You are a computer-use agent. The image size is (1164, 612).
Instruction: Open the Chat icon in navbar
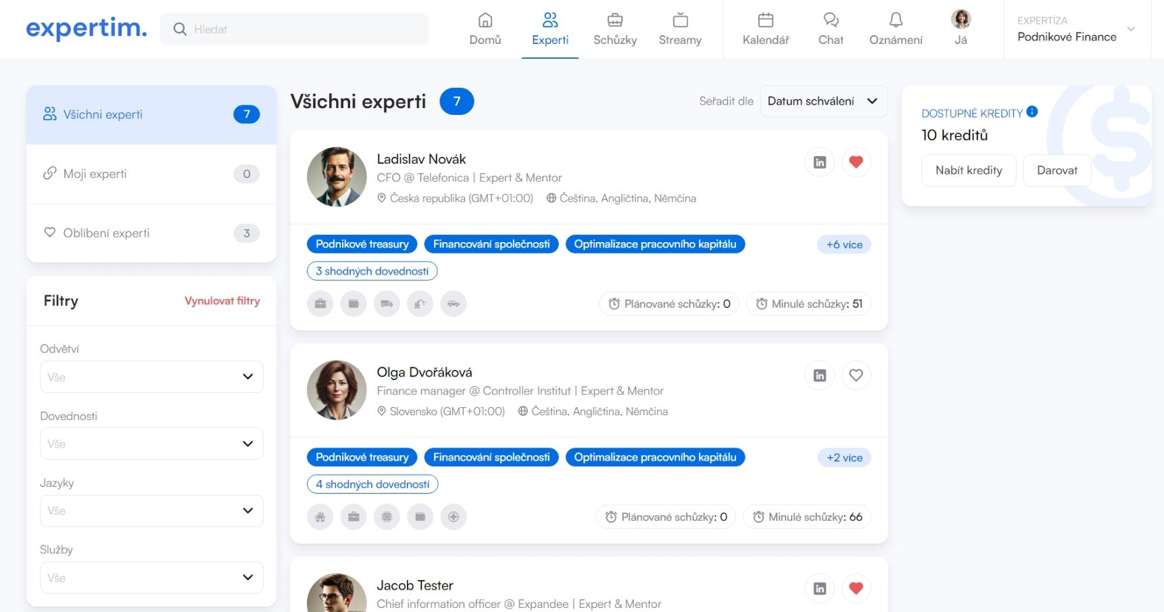click(830, 20)
